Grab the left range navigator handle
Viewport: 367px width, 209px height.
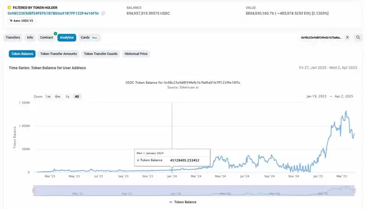[x=33, y=191]
